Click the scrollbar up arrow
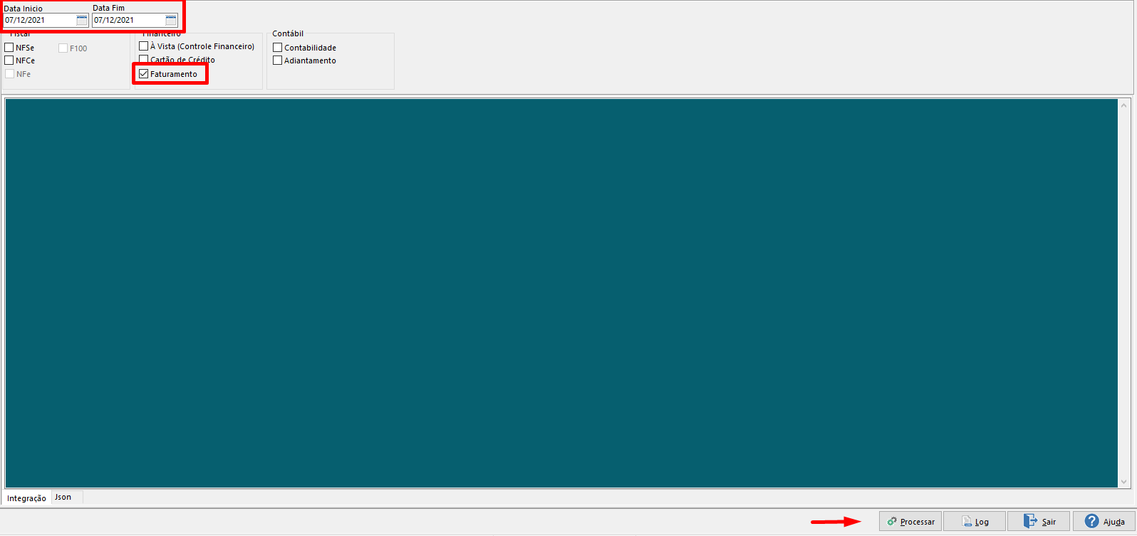The width and height of the screenshot is (1137, 536). tap(1124, 105)
